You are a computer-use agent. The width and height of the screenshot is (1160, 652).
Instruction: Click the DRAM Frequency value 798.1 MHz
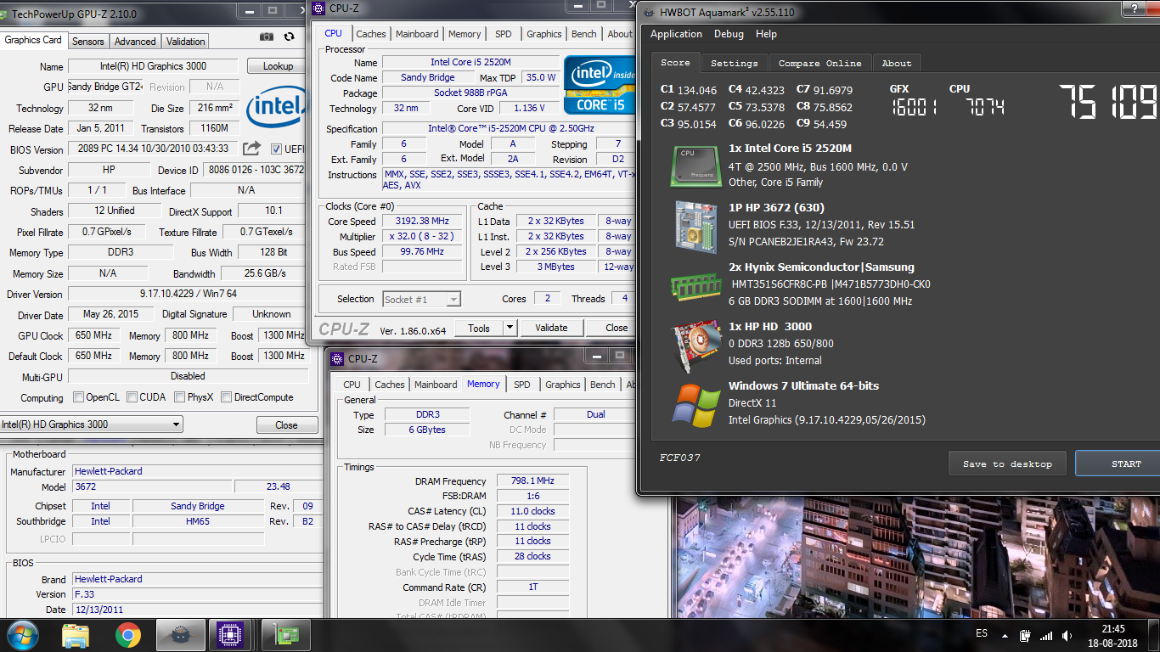tap(532, 481)
